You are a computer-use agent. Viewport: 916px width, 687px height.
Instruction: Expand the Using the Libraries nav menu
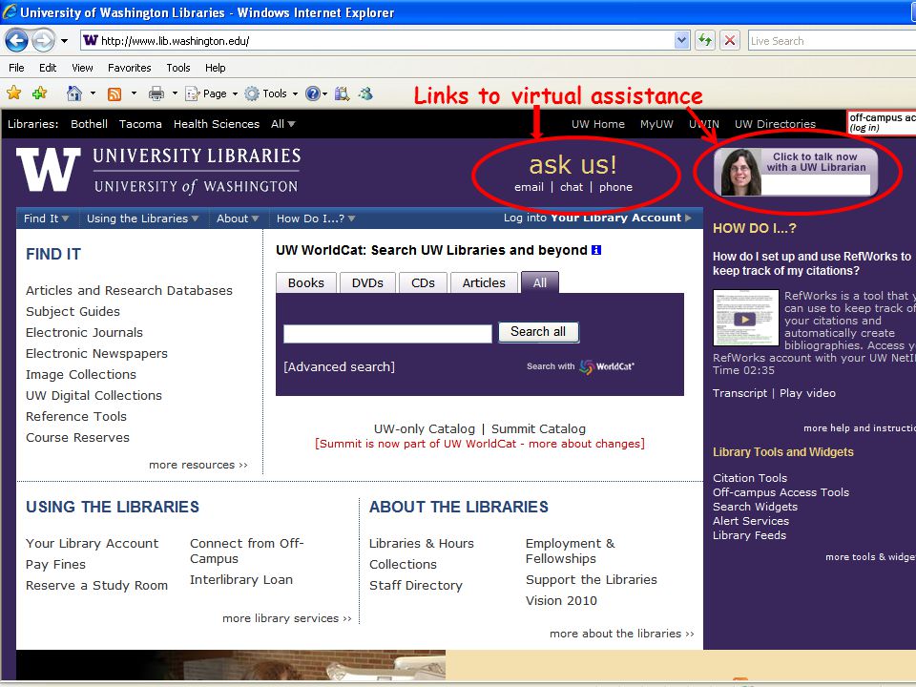[x=143, y=219]
